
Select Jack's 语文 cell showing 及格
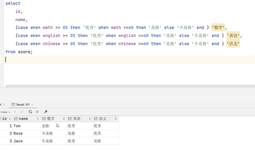[x=97, y=141]
